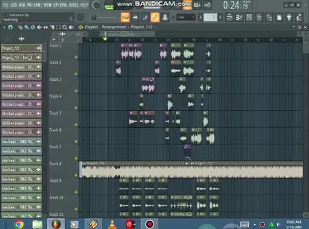Open Google Chrome from the taskbar

coord(18,224)
